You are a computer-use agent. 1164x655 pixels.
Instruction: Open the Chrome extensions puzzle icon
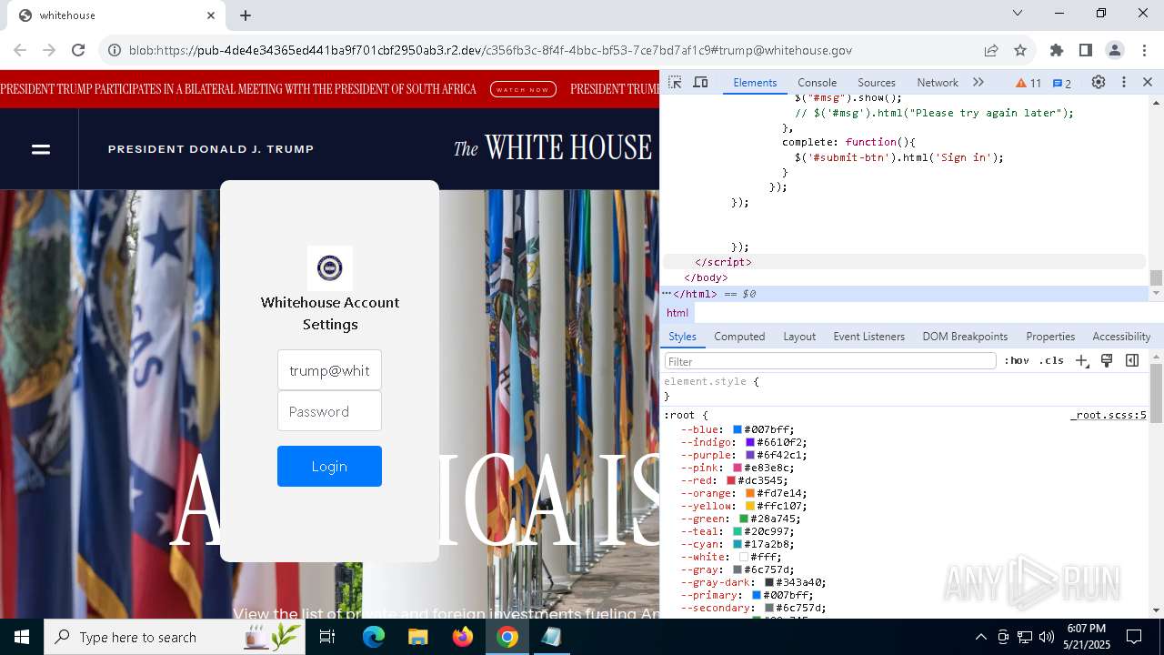pyautogui.click(x=1057, y=50)
